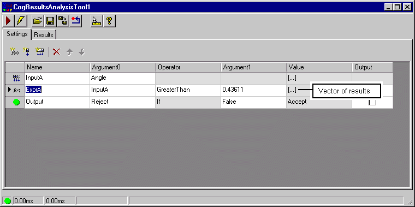Toggle electric mode lightning bolt icon

[20, 21]
